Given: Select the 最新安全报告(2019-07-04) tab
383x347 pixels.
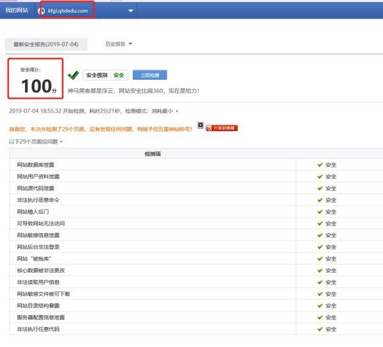Looking at the screenshot, I should click(x=46, y=44).
